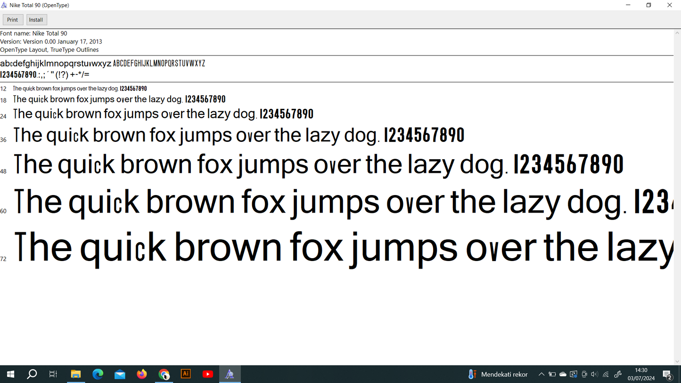Open Task View from the taskbar
Viewport: 681px width, 383px height.
tap(53, 374)
